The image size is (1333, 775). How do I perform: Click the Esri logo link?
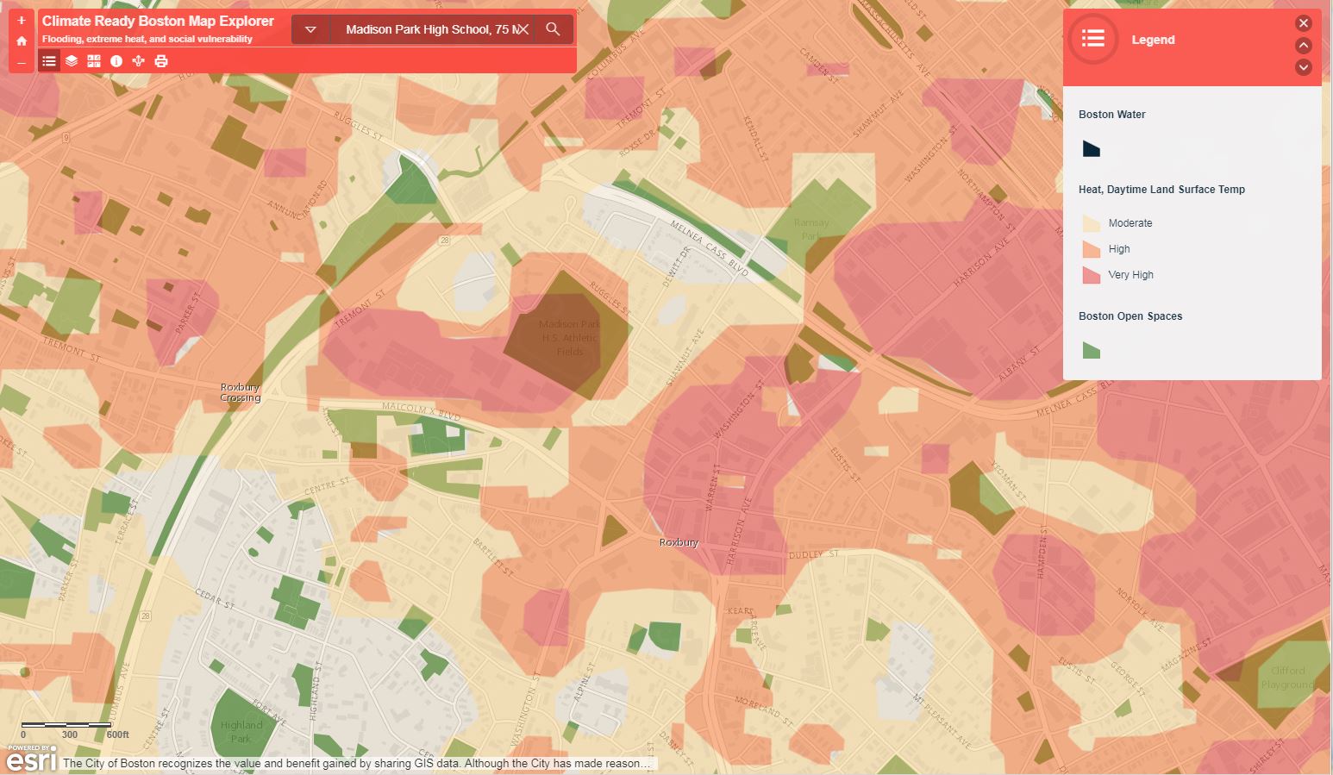31,759
